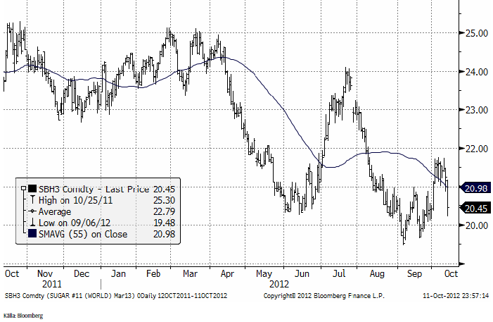493x322 pixels.
Task: Click the Low marker icon in legend
Action: point(33,223)
